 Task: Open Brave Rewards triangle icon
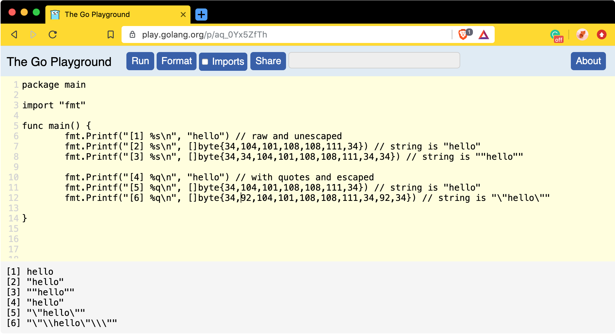click(483, 35)
